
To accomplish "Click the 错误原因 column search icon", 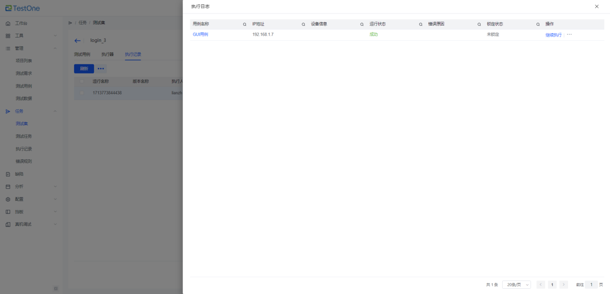I will click(479, 24).
